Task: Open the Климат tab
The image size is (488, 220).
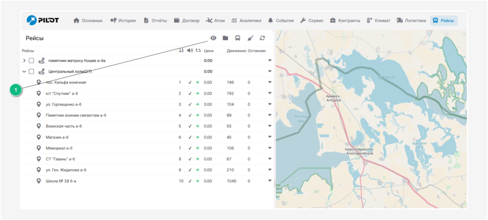Action: point(378,21)
